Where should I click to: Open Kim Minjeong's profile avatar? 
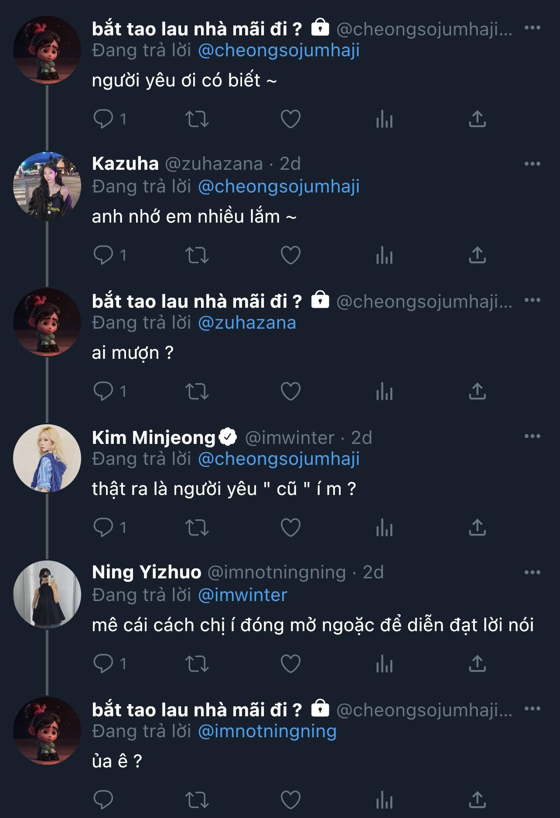[47, 458]
